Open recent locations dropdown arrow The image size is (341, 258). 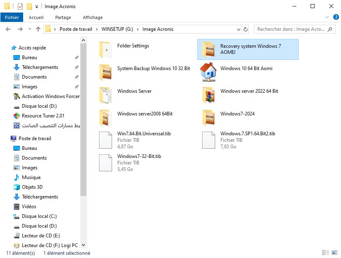(x=30, y=29)
